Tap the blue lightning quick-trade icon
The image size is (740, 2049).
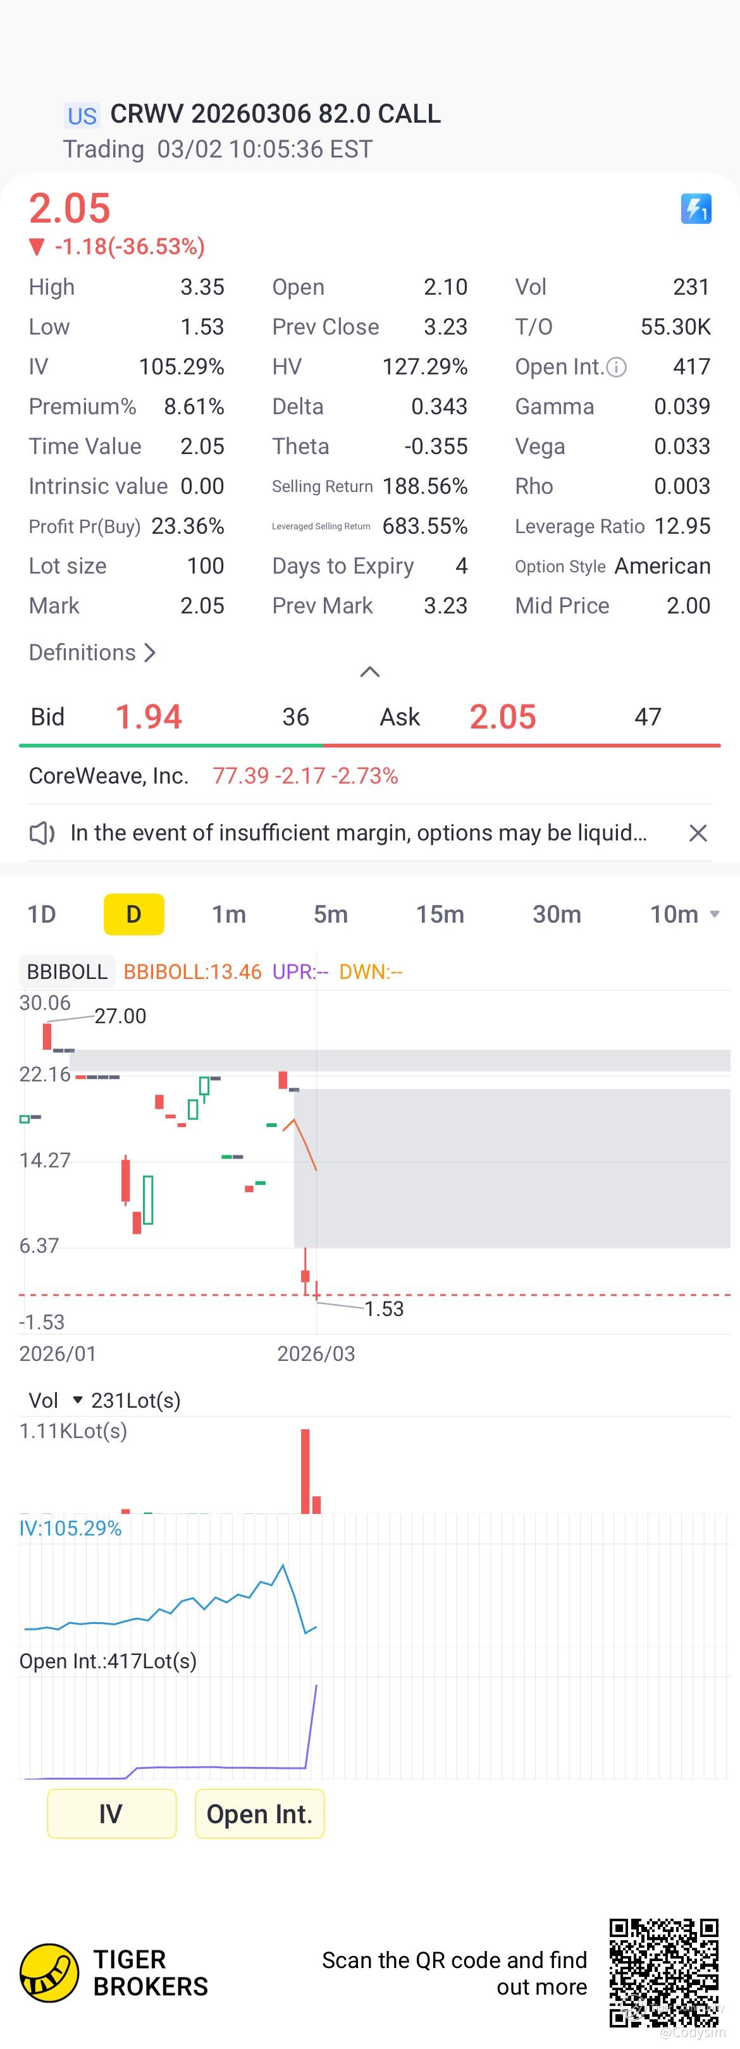696,209
